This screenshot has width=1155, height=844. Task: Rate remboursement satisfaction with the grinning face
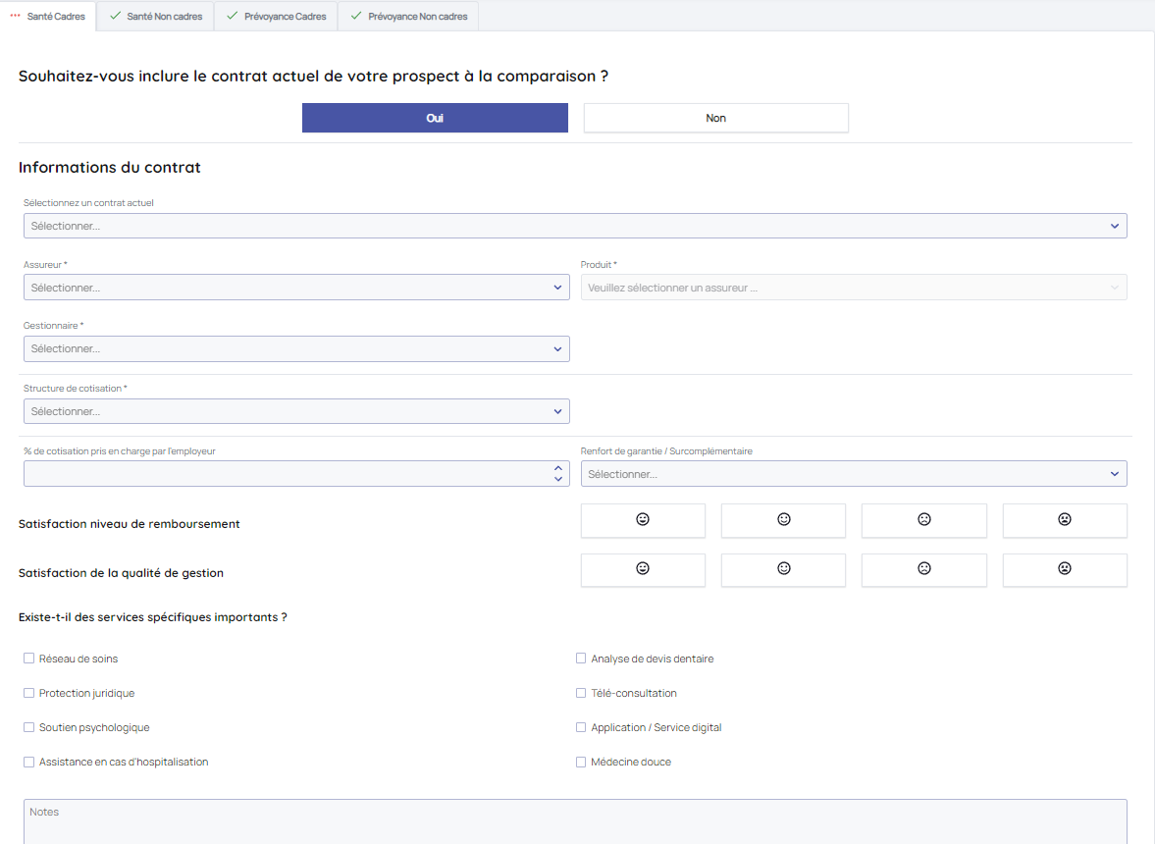(x=643, y=520)
